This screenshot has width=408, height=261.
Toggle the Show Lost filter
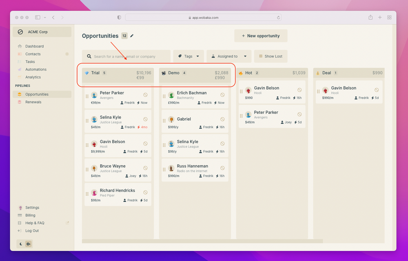(x=271, y=56)
